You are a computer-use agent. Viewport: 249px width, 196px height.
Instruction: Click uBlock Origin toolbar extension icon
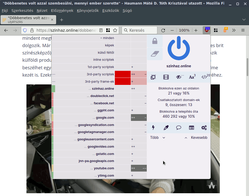tap(207, 30)
